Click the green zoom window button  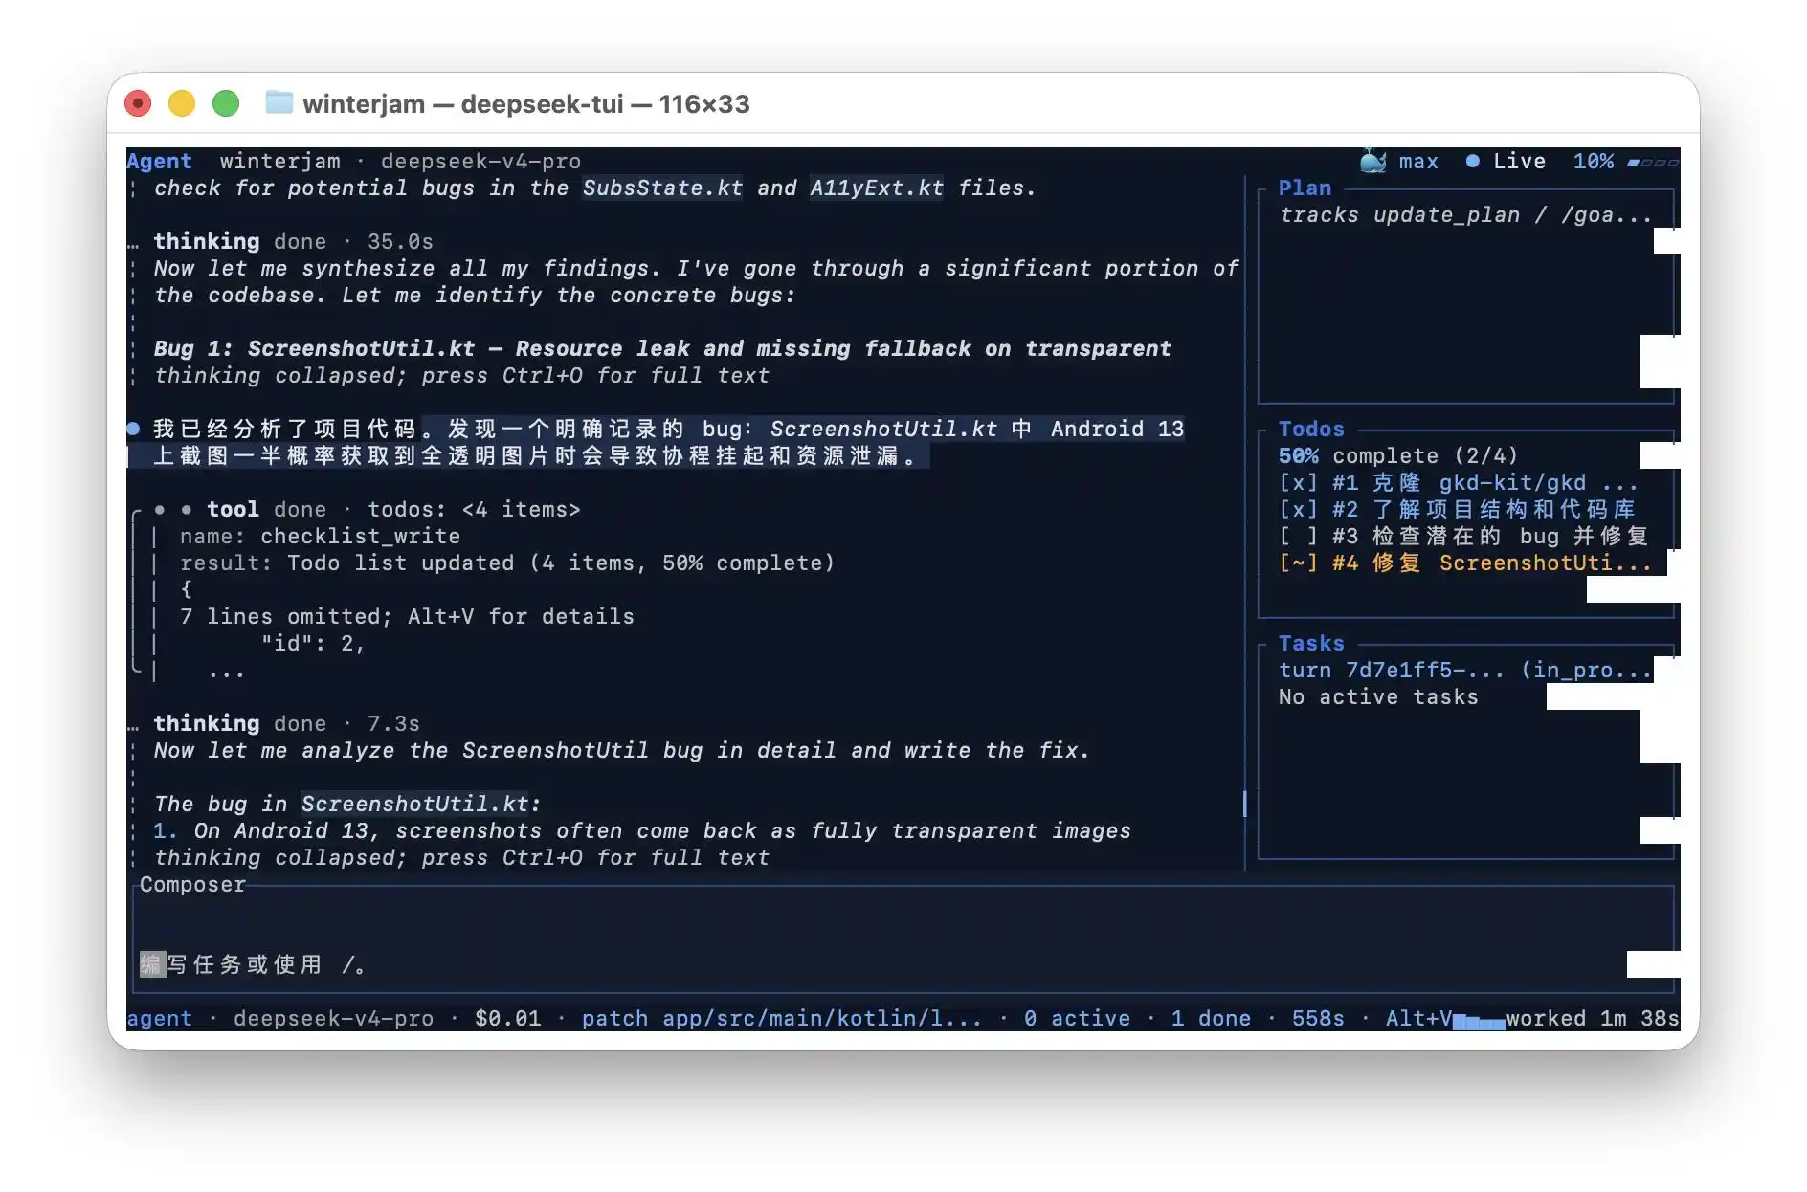pos(226,102)
